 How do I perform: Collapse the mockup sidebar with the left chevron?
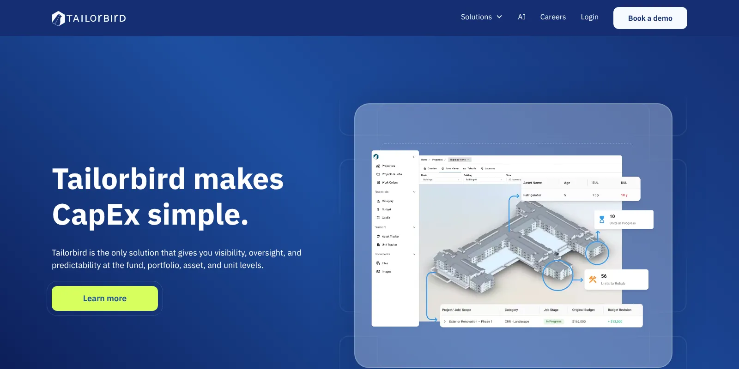pos(413,157)
